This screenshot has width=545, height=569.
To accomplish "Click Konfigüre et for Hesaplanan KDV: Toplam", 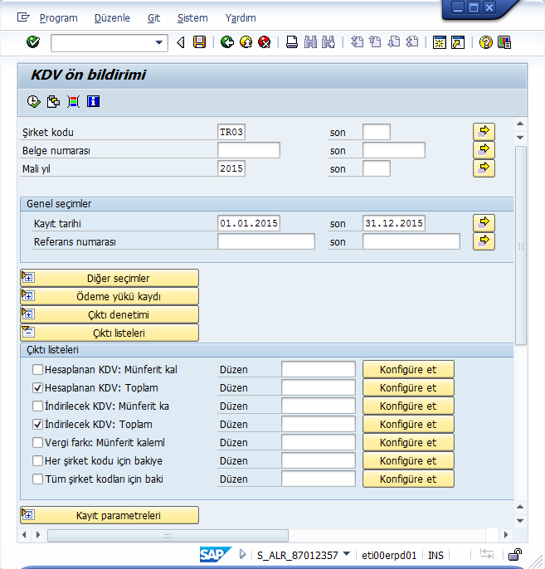I will pyautogui.click(x=408, y=387).
